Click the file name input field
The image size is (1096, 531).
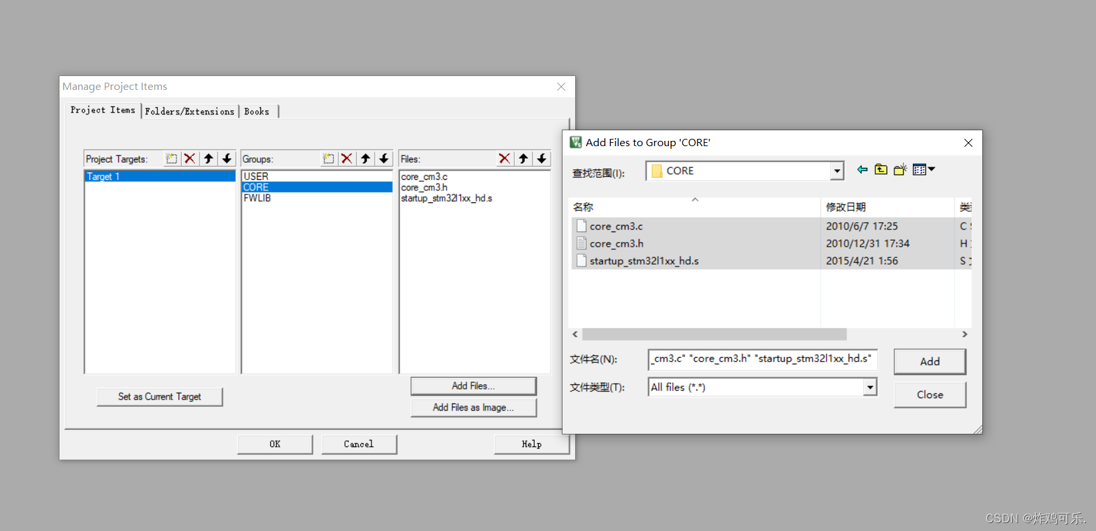pos(763,359)
